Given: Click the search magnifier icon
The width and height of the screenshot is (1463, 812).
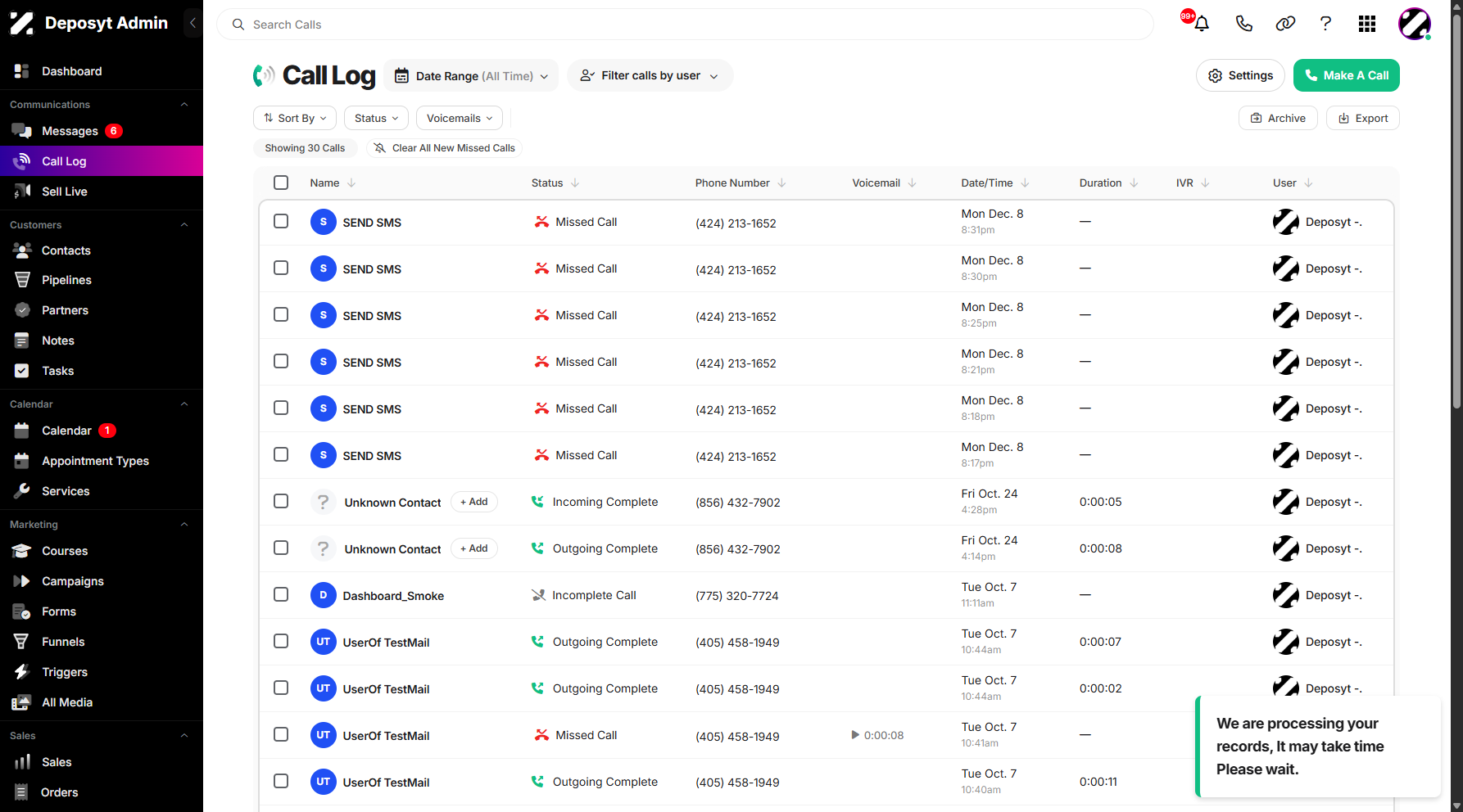Looking at the screenshot, I should point(238,25).
